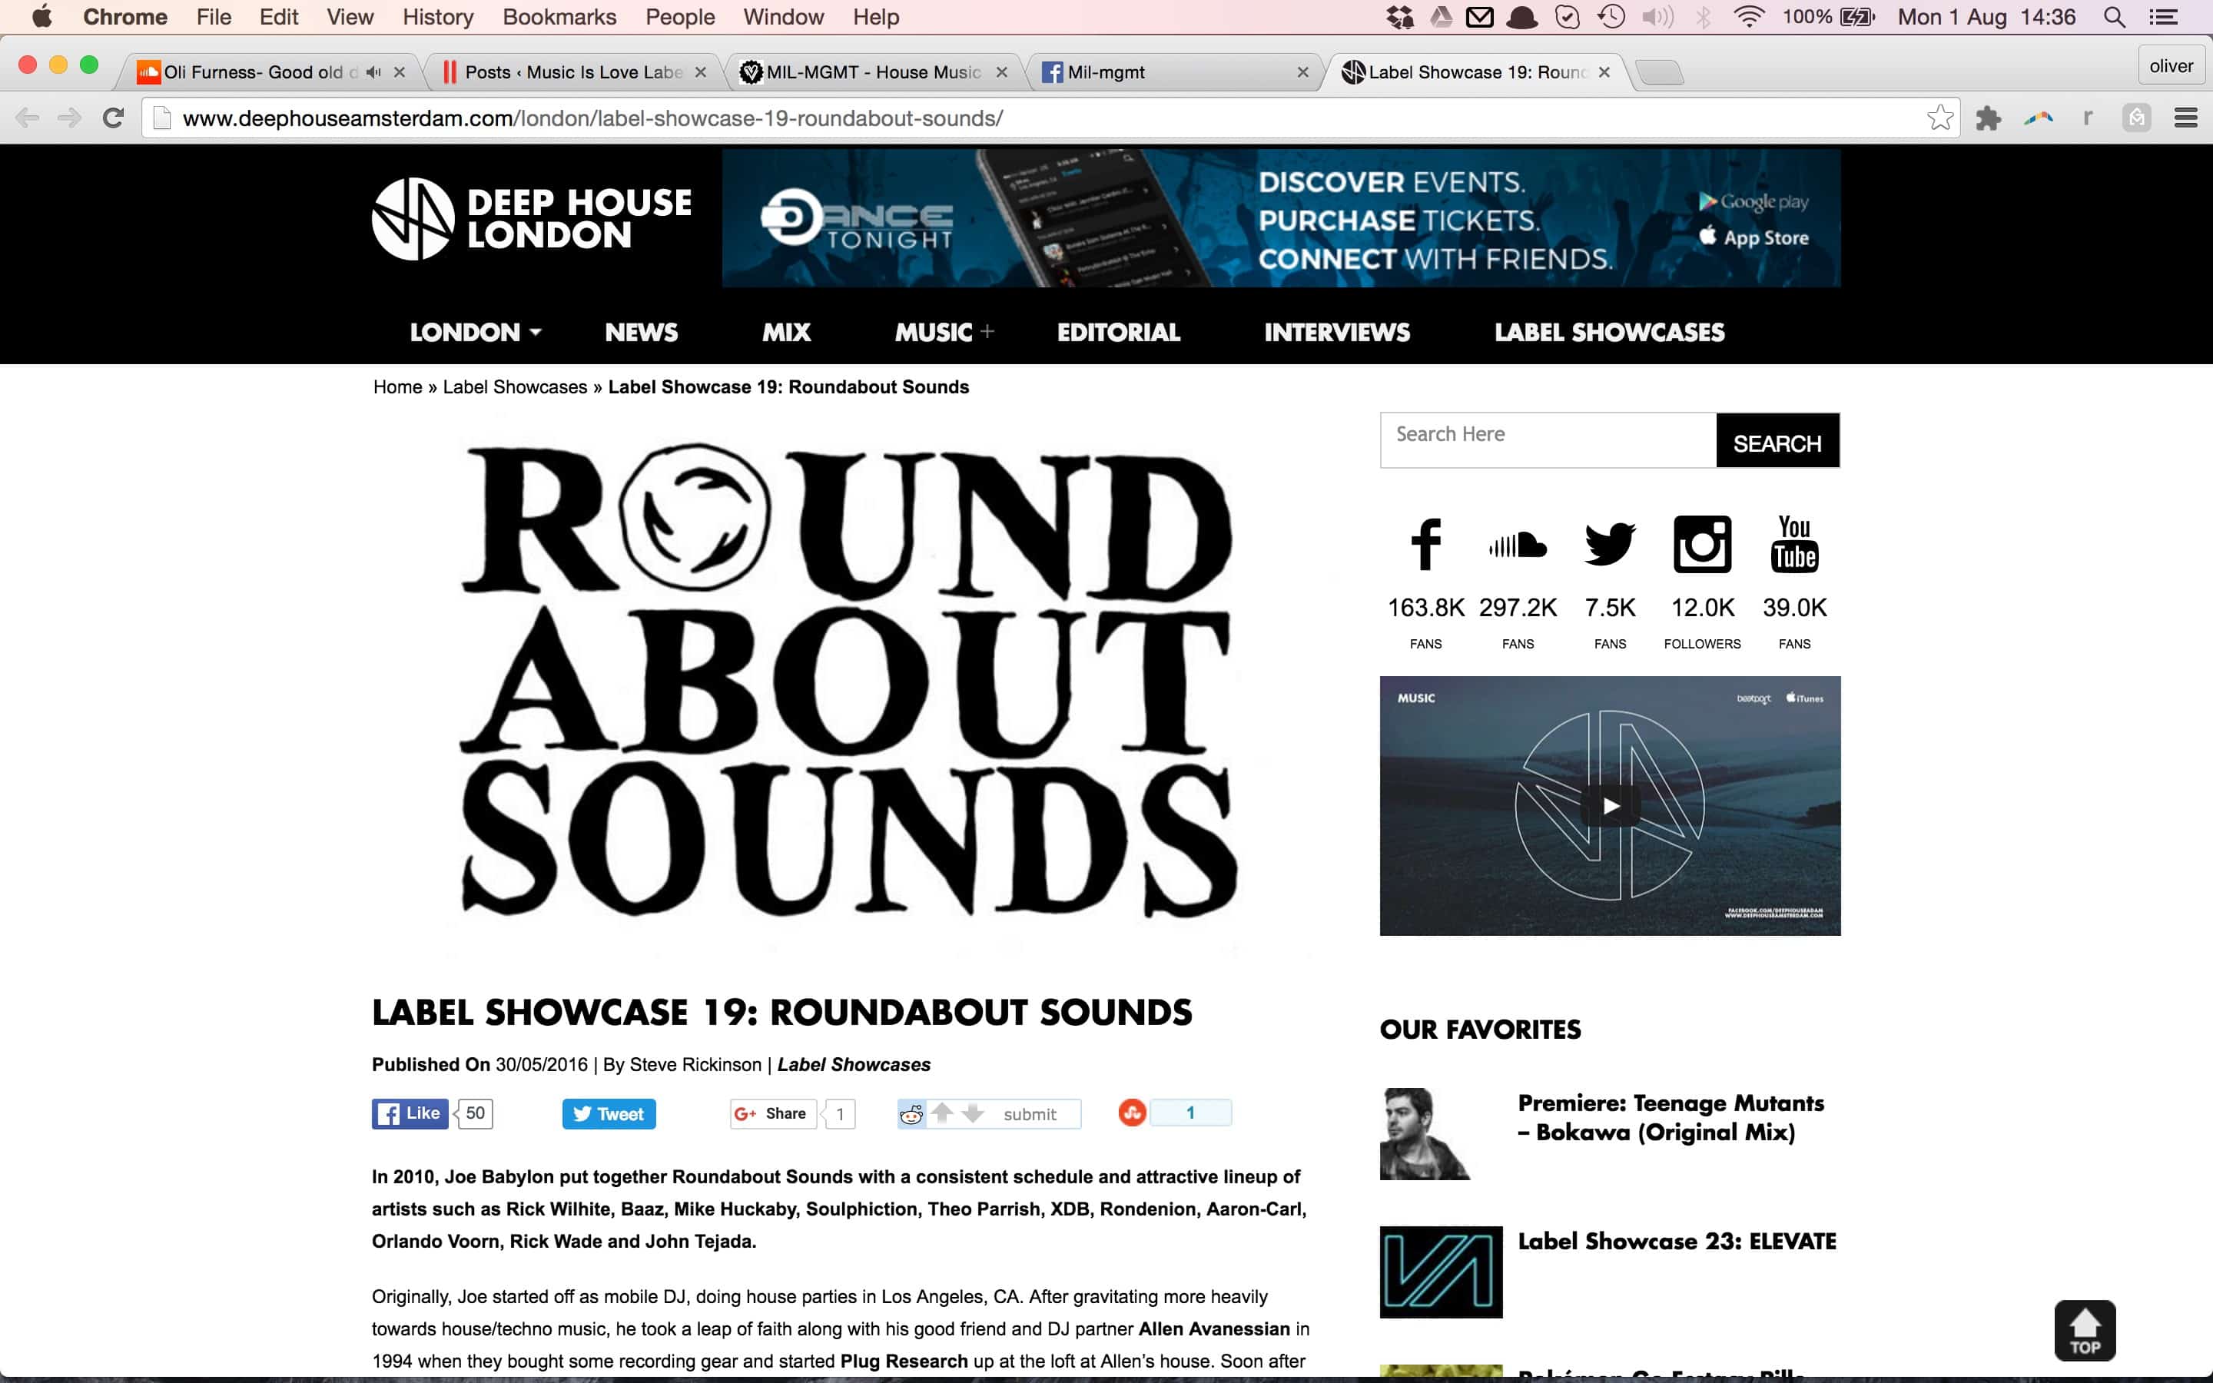The height and width of the screenshot is (1383, 2213).
Task: Open the Dropbox menu bar icon
Action: pos(1399,16)
